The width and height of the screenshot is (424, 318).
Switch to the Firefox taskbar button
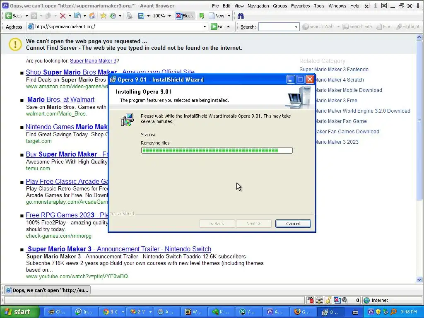pos(303,312)
